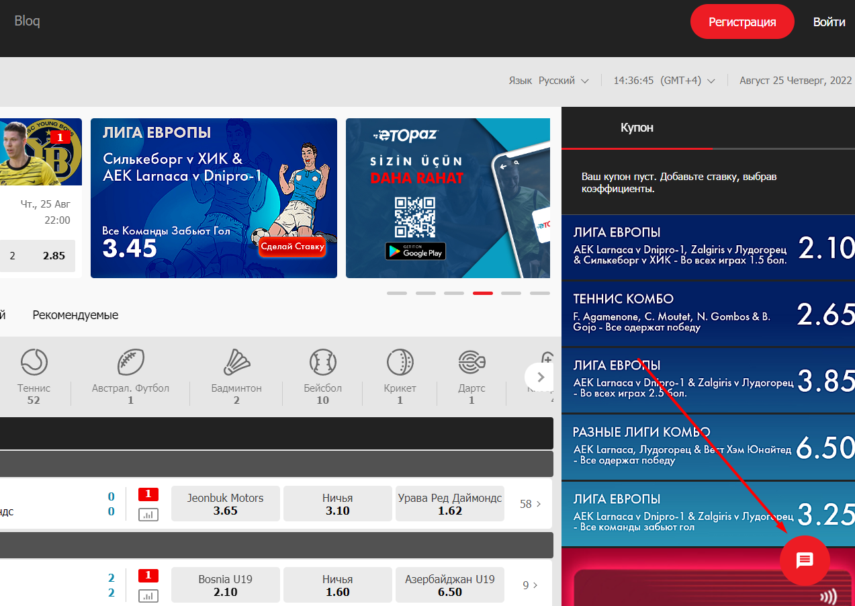Select the fifth carousel slide indicator
This screenshot has width=855, height=606.
(x=511, y=293)
